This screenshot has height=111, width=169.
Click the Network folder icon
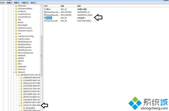coord(16,72)
